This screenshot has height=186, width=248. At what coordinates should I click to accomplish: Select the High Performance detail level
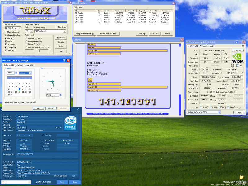[26, 38]
